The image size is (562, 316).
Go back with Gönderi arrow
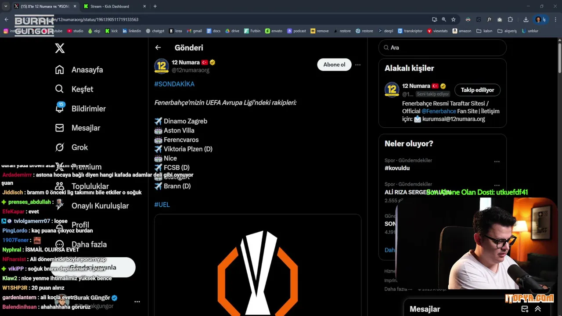[x=158, y=47]
